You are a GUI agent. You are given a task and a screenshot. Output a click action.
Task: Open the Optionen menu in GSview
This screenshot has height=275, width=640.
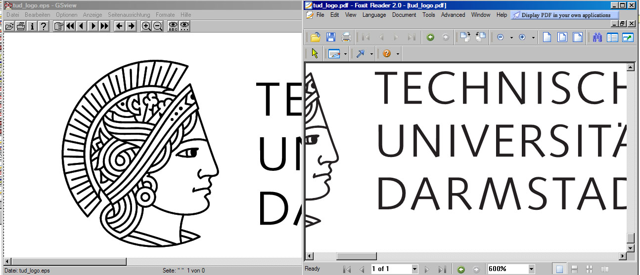67,15
